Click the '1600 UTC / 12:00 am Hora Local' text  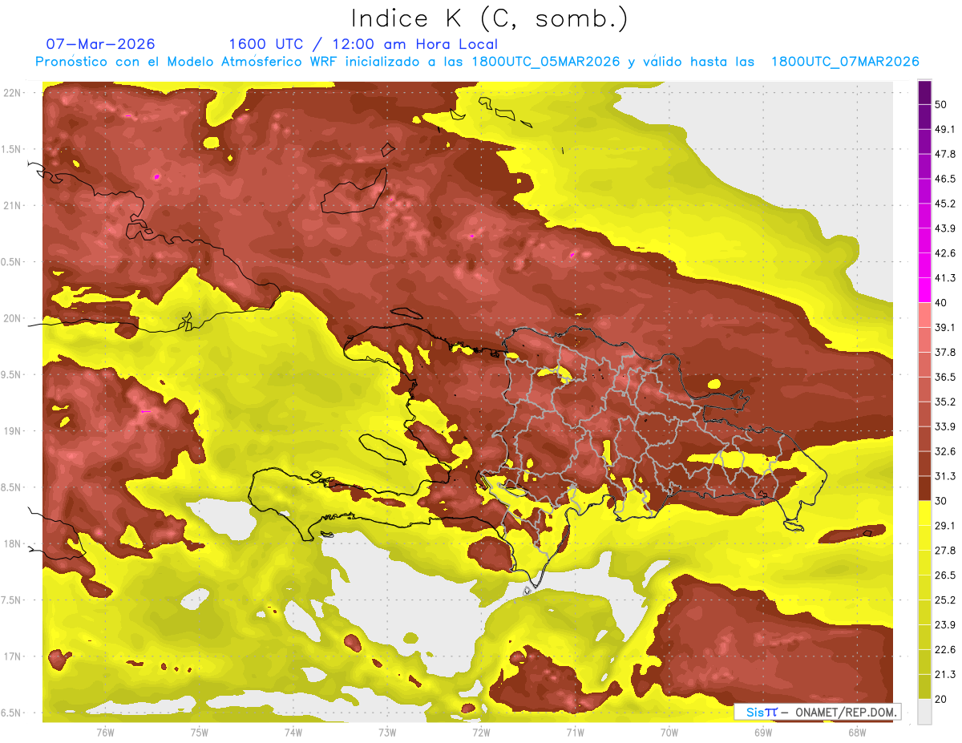(x=363, y=44)
